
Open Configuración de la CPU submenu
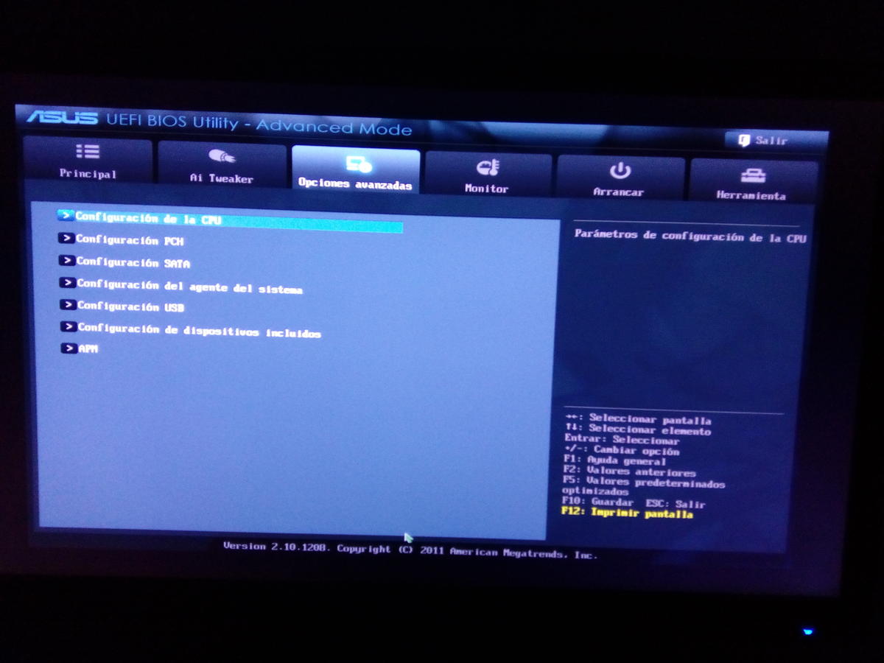230,220
